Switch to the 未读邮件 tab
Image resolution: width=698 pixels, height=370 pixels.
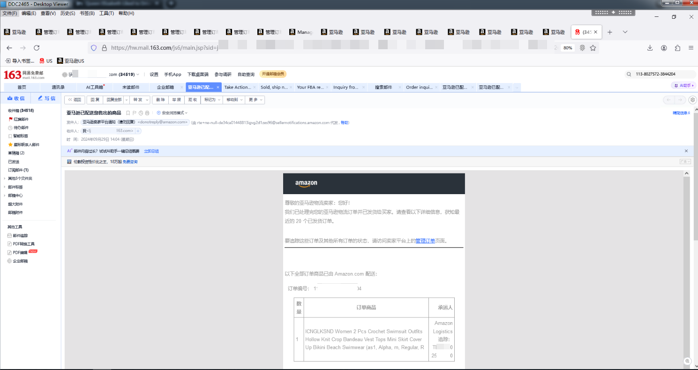[131, 87]
